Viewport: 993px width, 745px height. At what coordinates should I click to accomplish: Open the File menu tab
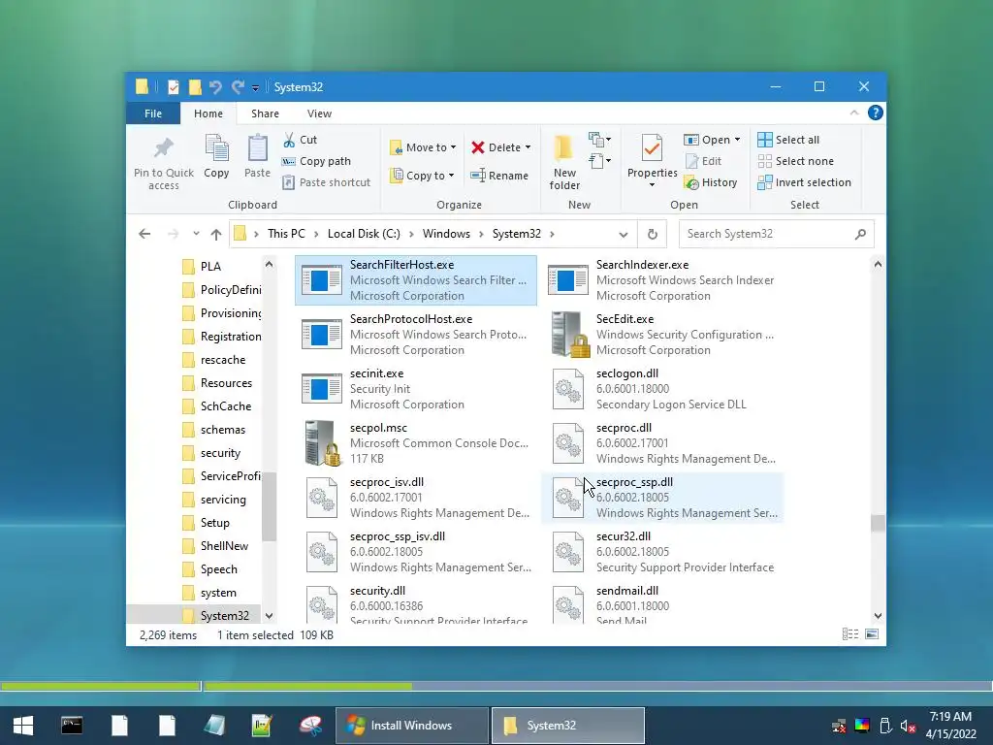pyautogui.click(x=153, y=113)
